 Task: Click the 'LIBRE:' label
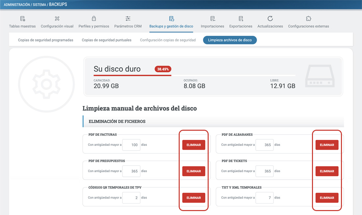274,80
